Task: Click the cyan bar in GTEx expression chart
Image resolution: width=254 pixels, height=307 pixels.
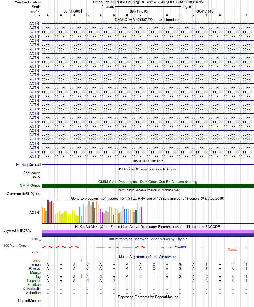Action: (80, 215)
